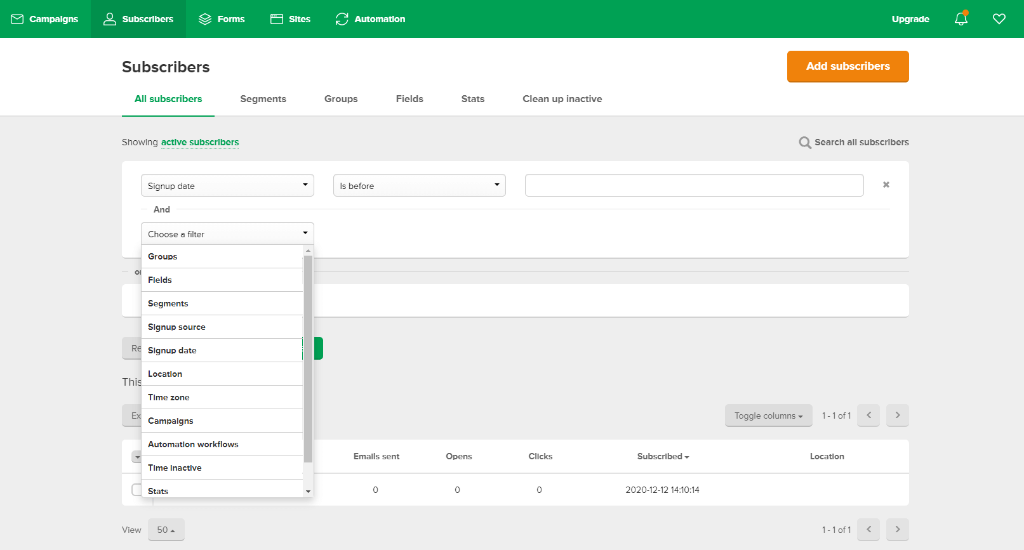1024x550 pixels.
Task: Click active subscribers link
Action: coord(200,142)
